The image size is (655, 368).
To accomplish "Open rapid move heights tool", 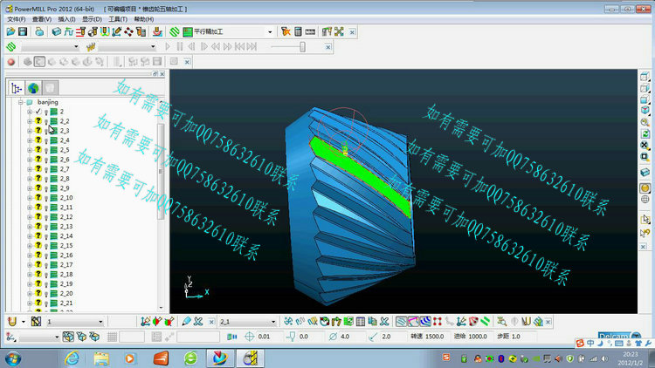I will click(x=80, y=31).
